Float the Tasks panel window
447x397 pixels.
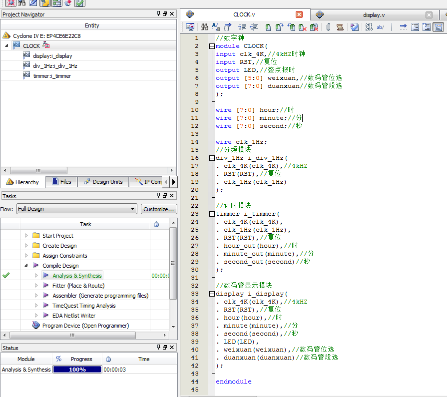pyautogui.click(x=165, y=196)
